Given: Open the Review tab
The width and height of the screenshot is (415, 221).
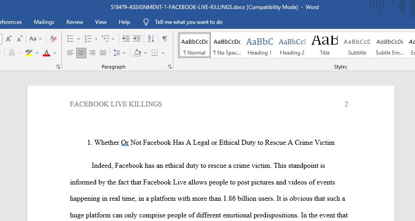Looking at the screenshot, I should point(75,22).
